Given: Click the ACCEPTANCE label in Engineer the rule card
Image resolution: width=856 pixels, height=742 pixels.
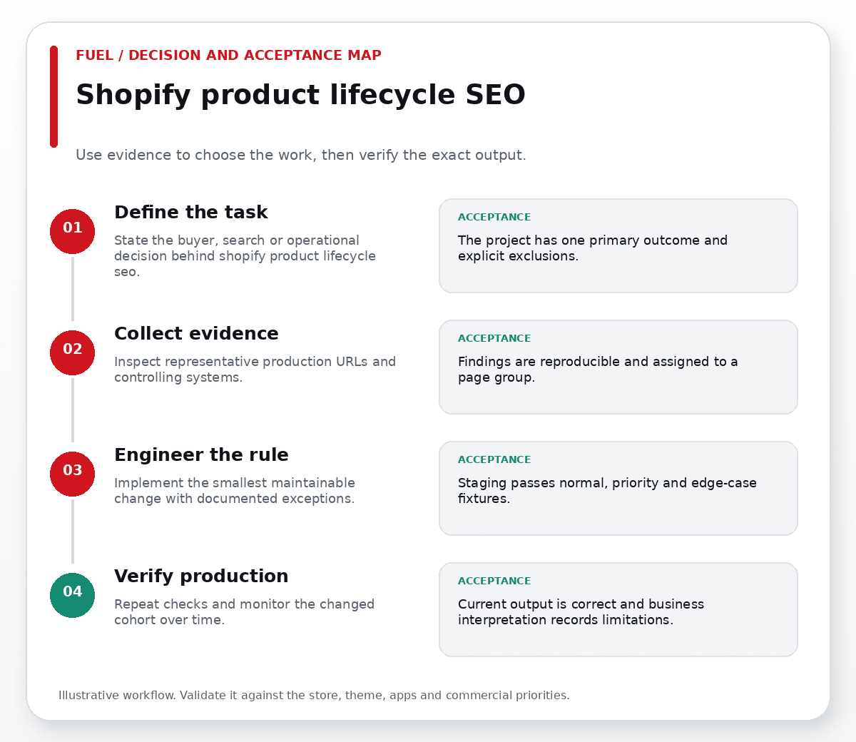Looking at the screenshot, I should [x=494, y=459].
